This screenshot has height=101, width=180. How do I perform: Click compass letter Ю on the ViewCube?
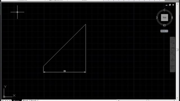[x=164, y=25]
